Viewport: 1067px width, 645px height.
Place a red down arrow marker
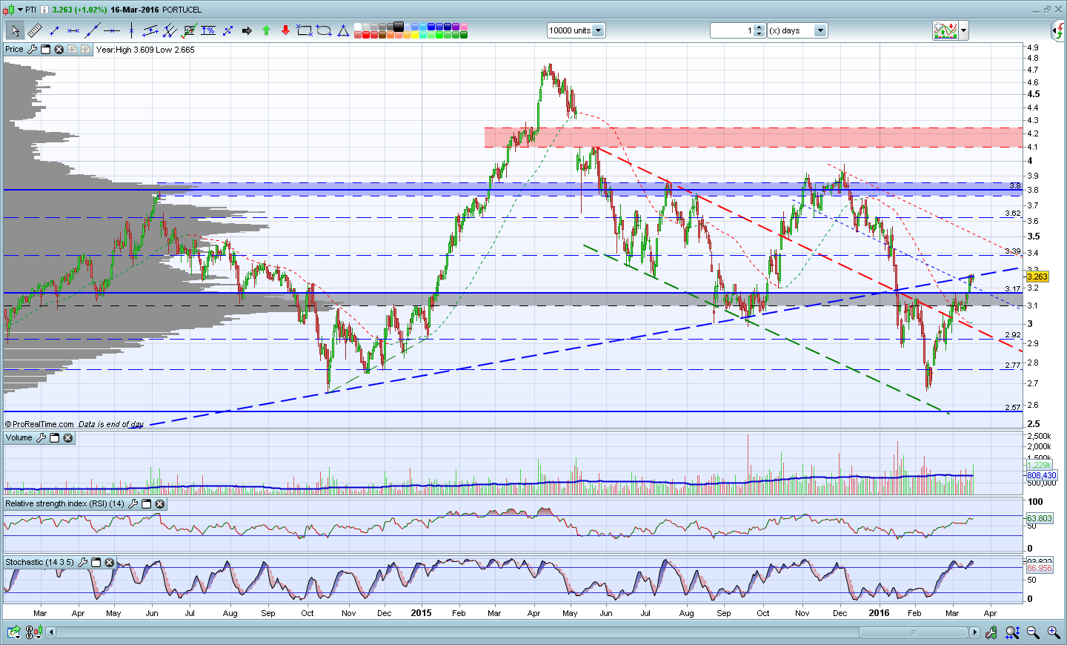(x=285, y=30)
